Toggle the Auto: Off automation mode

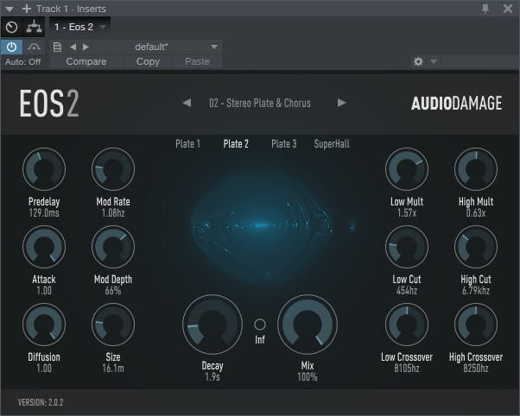[x=22, y=62]
